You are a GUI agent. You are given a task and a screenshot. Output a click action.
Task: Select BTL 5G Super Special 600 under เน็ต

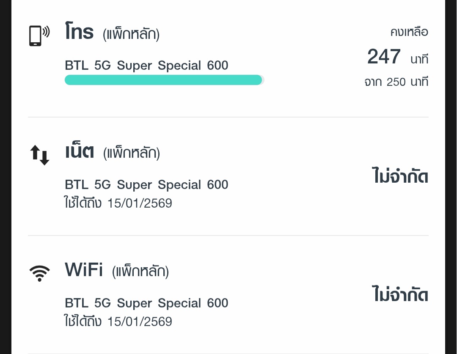pyautogui.click(x=146, y=185)
